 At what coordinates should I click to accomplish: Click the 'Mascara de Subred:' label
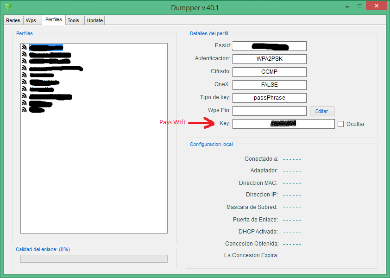tap(252, 207)
